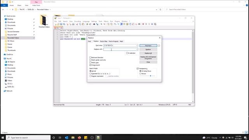The image size is (249, 140).
Task: Open Firefox from the taskbar
Action: click(x=79, y=138)
